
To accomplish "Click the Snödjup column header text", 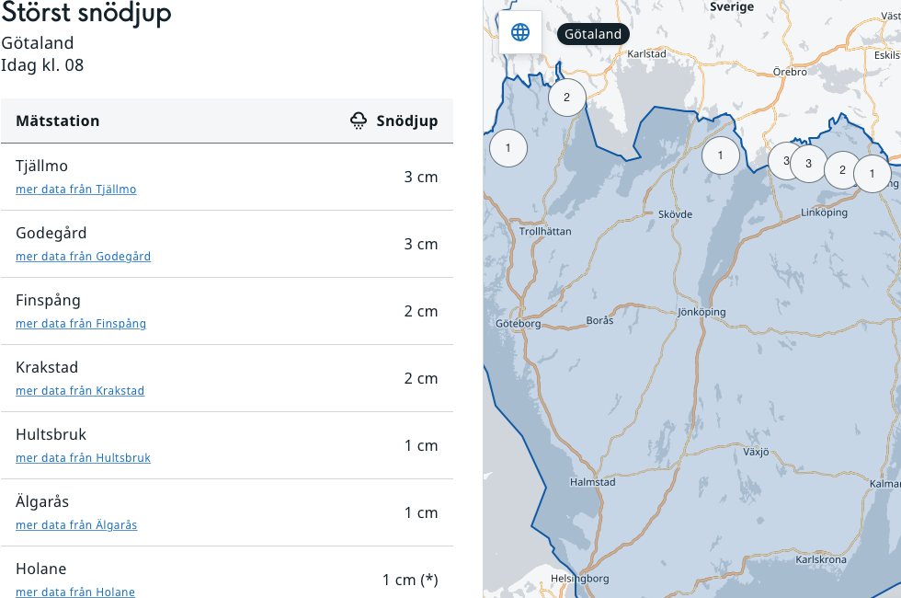I will 407,121.
